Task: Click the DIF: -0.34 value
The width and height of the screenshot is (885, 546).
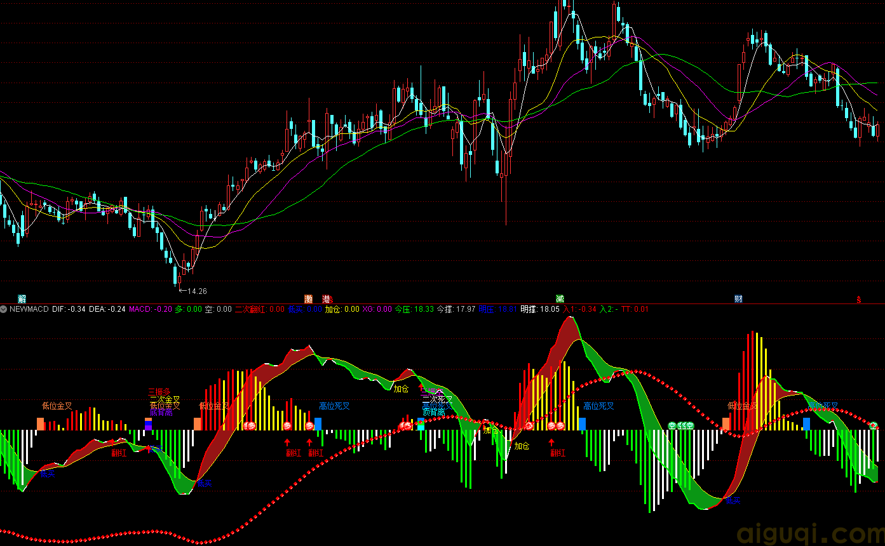Action: [x=69, y=309]
